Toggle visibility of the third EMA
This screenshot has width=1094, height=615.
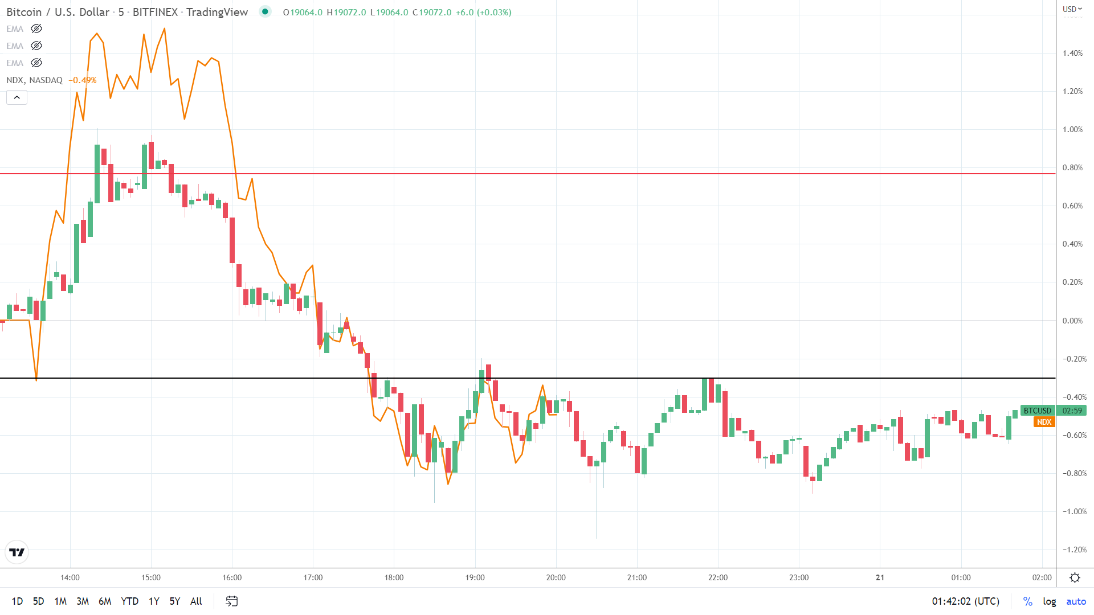[36, 63]
